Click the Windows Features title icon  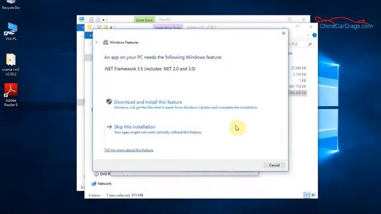click(106, 42)
